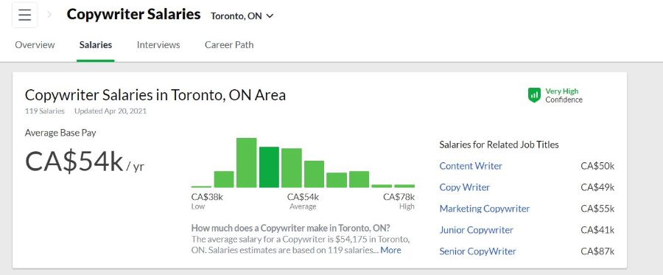This screenshot has width=663, height=275.
Task: Click the Marketing Copywriter link
Action: click(x=485, y=209)
